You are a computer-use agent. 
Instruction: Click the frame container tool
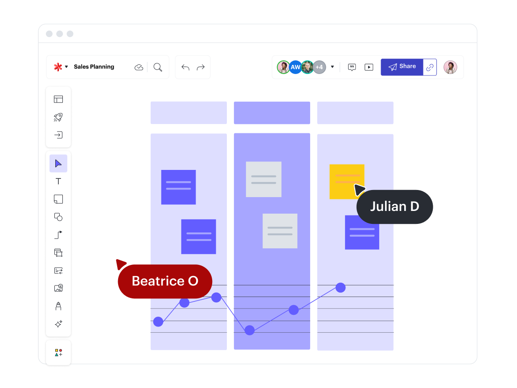(58, 252)
